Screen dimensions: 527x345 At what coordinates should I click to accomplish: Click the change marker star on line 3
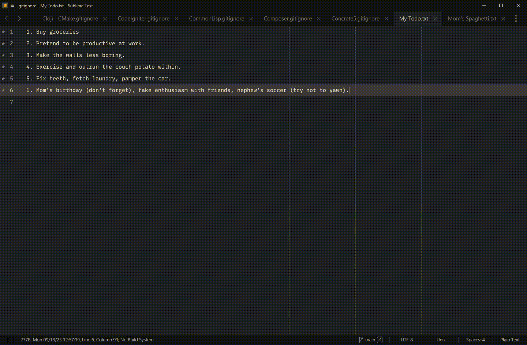pos(3,55)
